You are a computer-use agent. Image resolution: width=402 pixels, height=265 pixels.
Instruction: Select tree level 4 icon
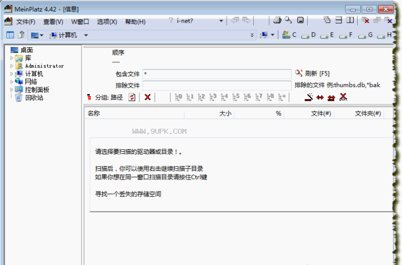(x=225, y=97)
